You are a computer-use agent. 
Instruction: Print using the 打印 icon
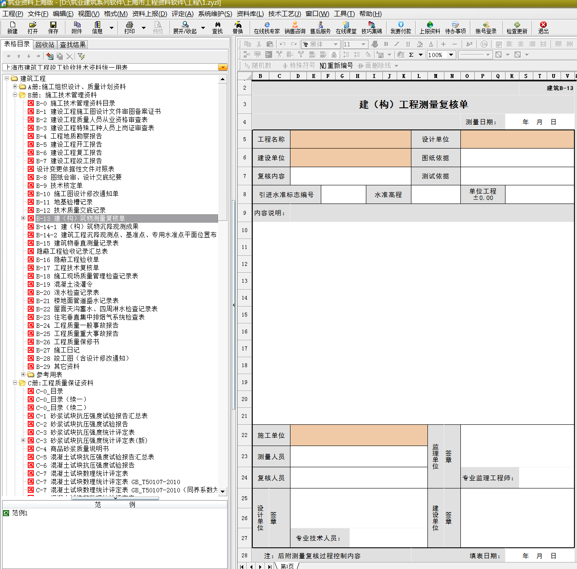click(x=130, y=28)
